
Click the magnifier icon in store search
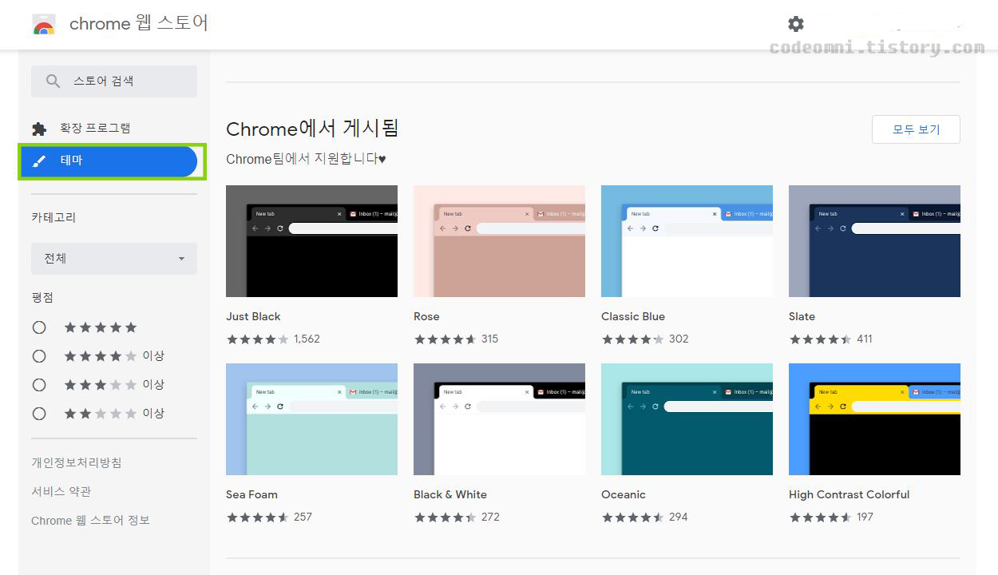(x=53, y=81)
